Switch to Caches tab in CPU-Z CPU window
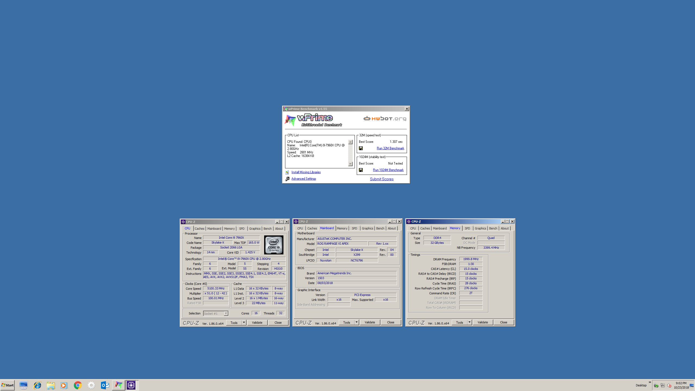 click(x=199, y=229)
